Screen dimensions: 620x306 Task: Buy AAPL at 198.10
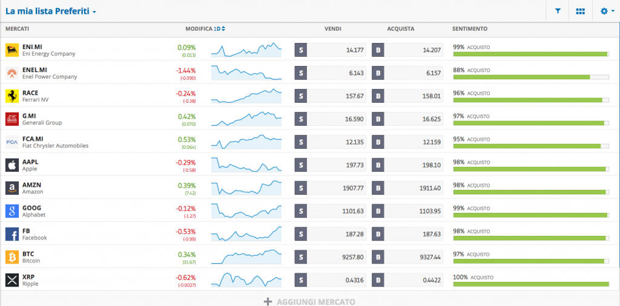point(407,165)
